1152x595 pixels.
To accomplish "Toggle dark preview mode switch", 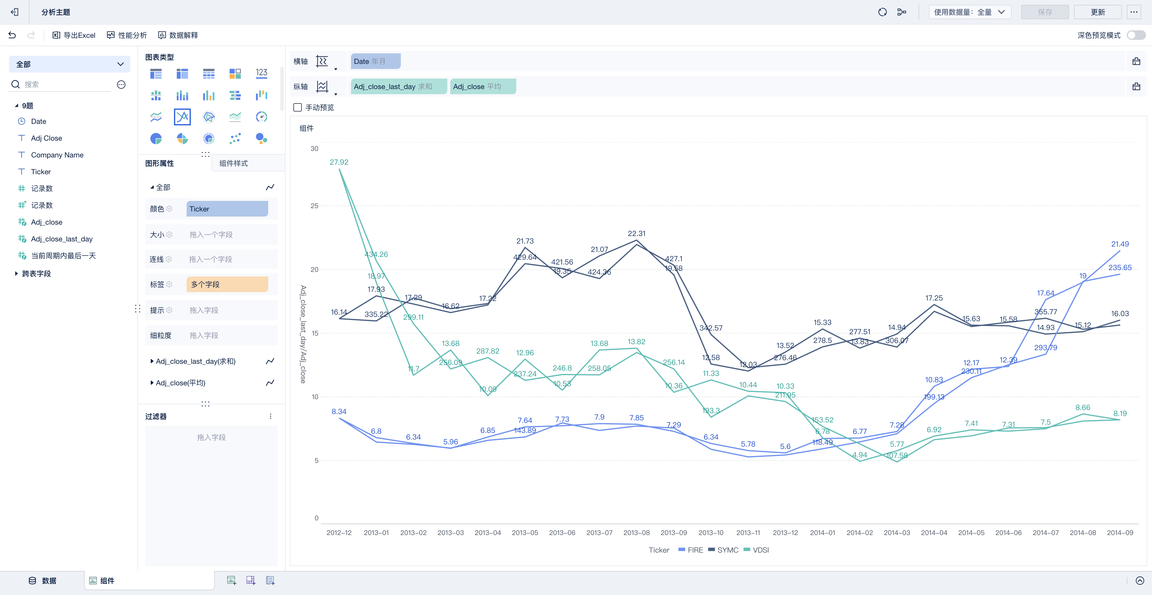I will click(1136, 35).
